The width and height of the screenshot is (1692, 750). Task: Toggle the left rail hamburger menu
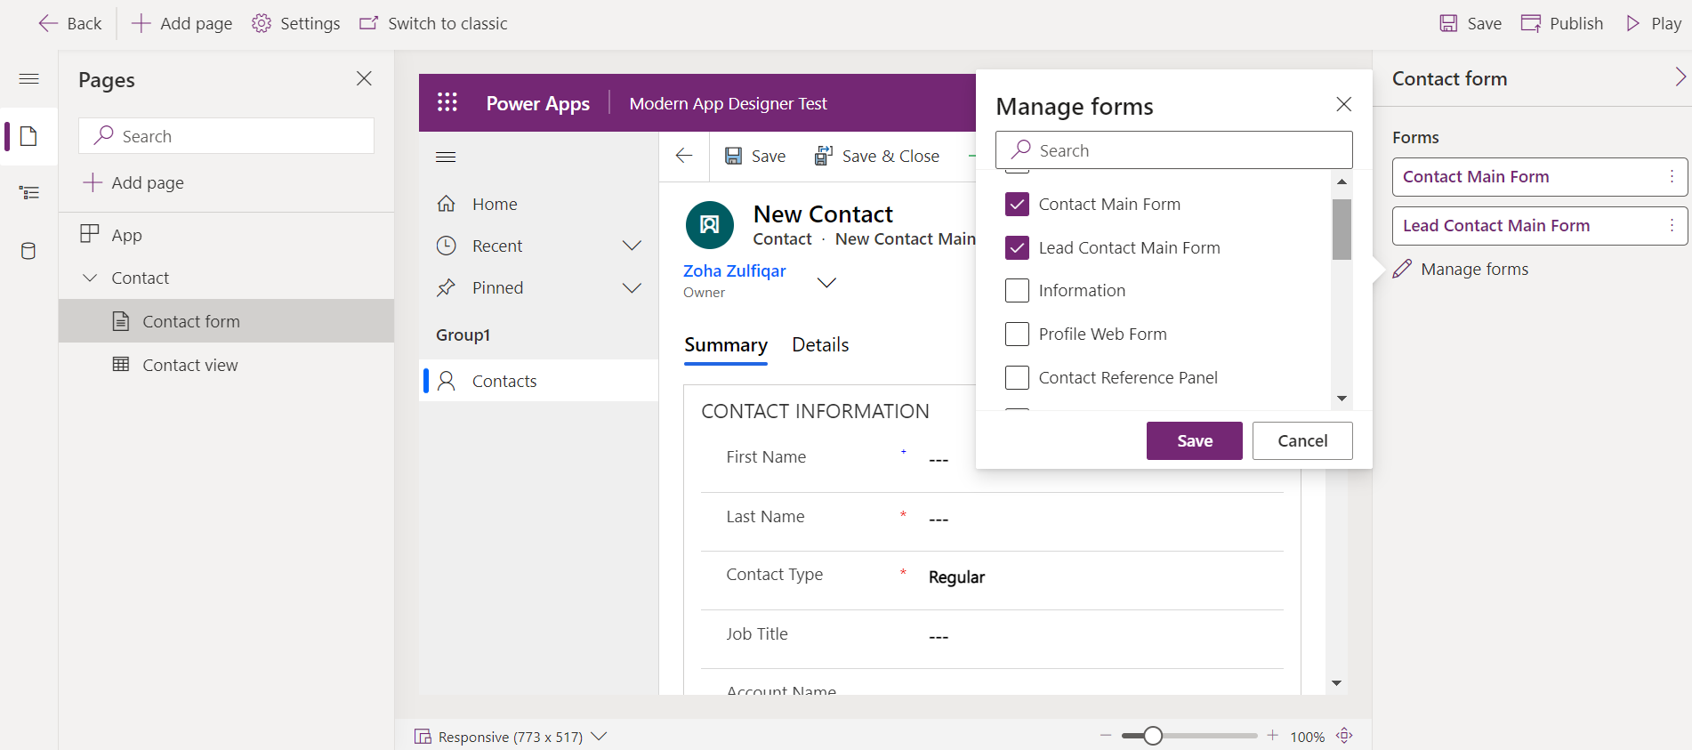28,79
